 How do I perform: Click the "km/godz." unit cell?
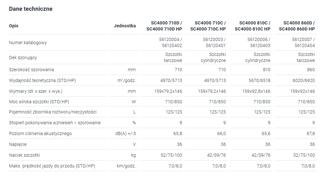[127, 166]
